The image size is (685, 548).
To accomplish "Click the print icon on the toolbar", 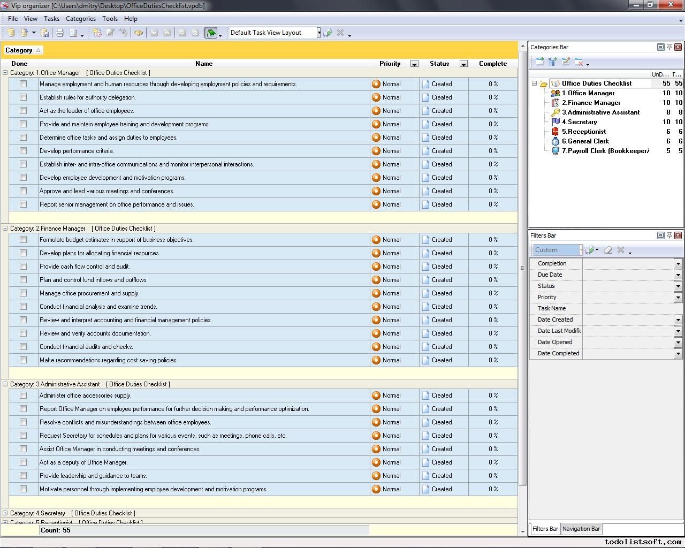I will pos(59,32).
